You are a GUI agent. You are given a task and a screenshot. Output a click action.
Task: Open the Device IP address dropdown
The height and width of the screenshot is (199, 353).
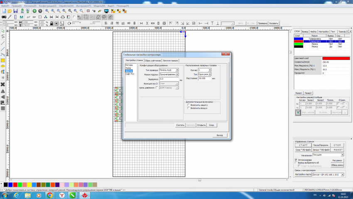pos(341,175)
